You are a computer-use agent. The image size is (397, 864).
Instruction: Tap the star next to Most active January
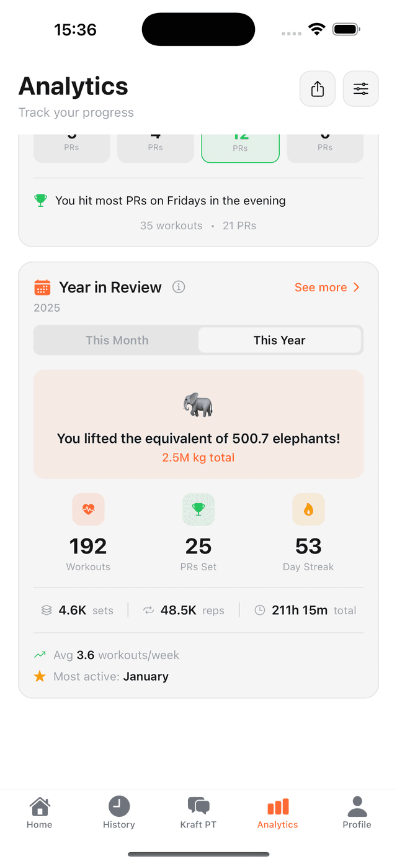point(40,676)
